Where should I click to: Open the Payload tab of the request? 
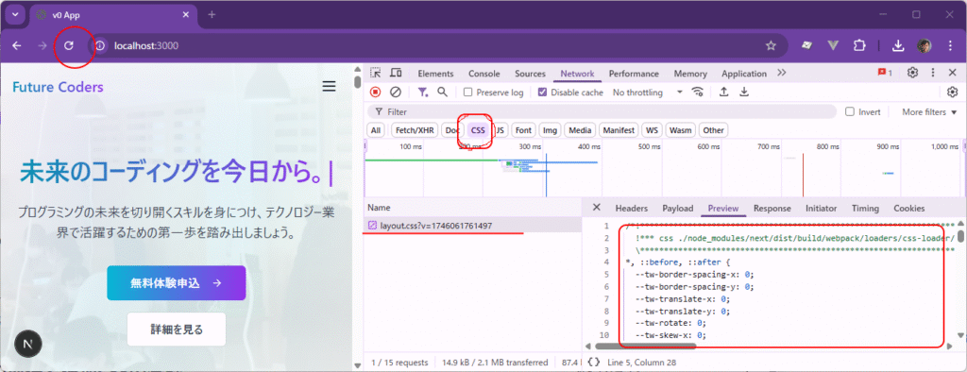pos(678,209)
